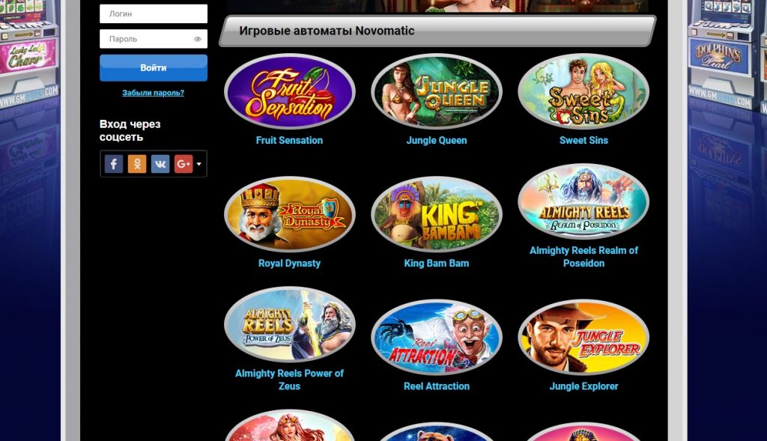Open the Sweet Sins oval logo
Viewport: 767px width, 441px height.
click(583, 91)
